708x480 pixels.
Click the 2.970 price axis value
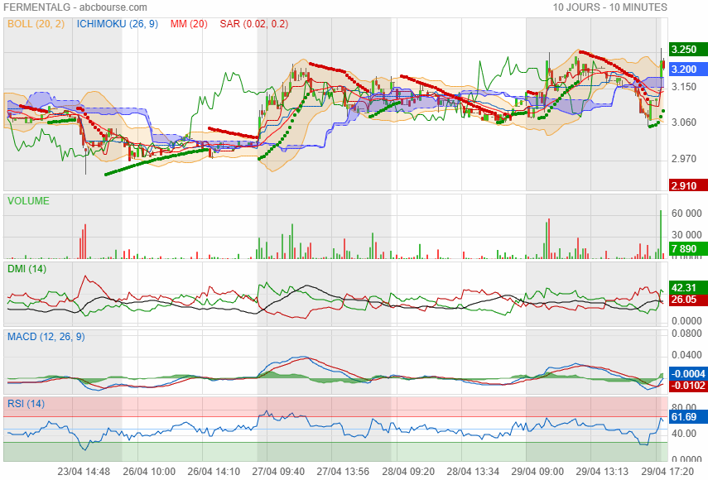[684, 159]
